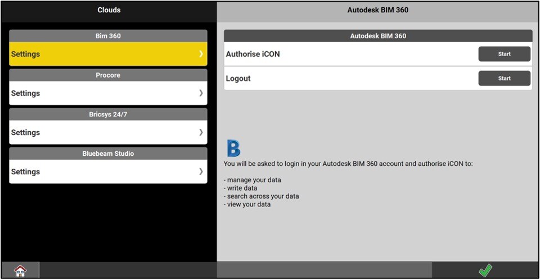Expand the Bim 360 Settings chevron arrow

point(201,54)
